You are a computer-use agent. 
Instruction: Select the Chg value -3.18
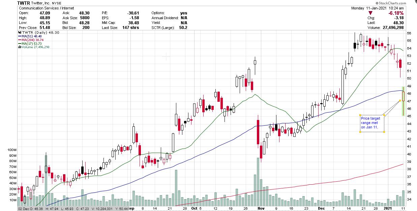pos(398,18)
